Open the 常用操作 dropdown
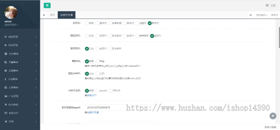Image resolution: width=280 pixels, height=130 pixels. click(x=262, y=15)
